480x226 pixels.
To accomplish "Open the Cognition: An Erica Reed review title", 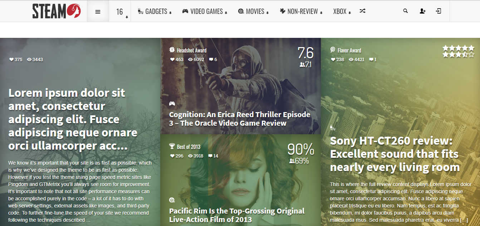I will (x=239, y=119).
